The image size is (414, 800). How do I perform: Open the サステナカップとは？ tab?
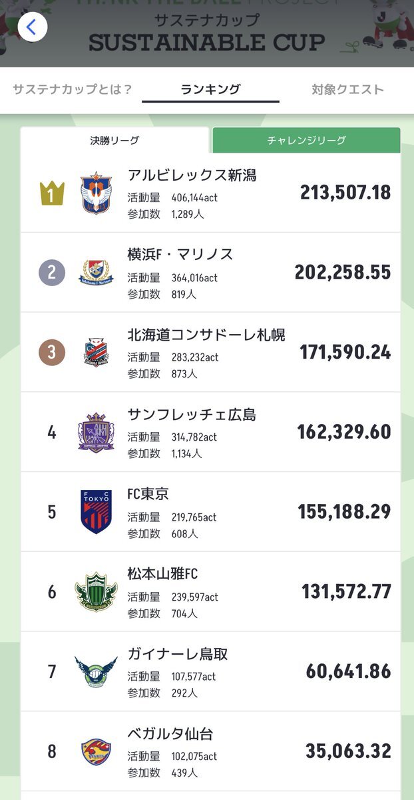(73, 89)
